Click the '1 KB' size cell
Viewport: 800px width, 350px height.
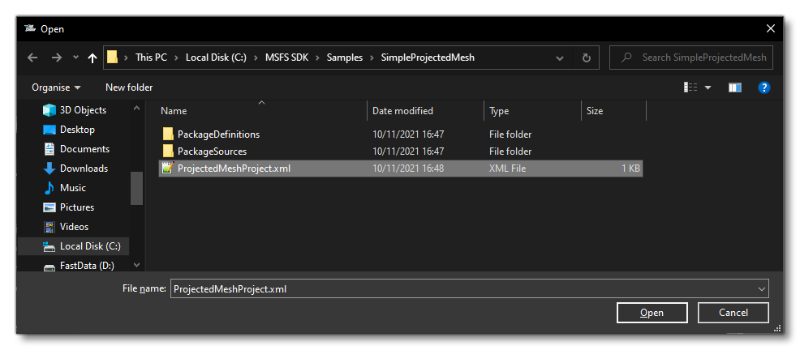pyautogui.click(x=630, y=169)
